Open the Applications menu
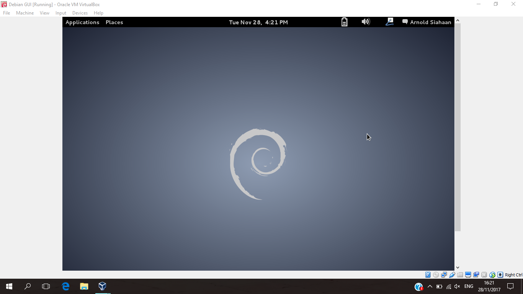 click(x=82, y=22)
